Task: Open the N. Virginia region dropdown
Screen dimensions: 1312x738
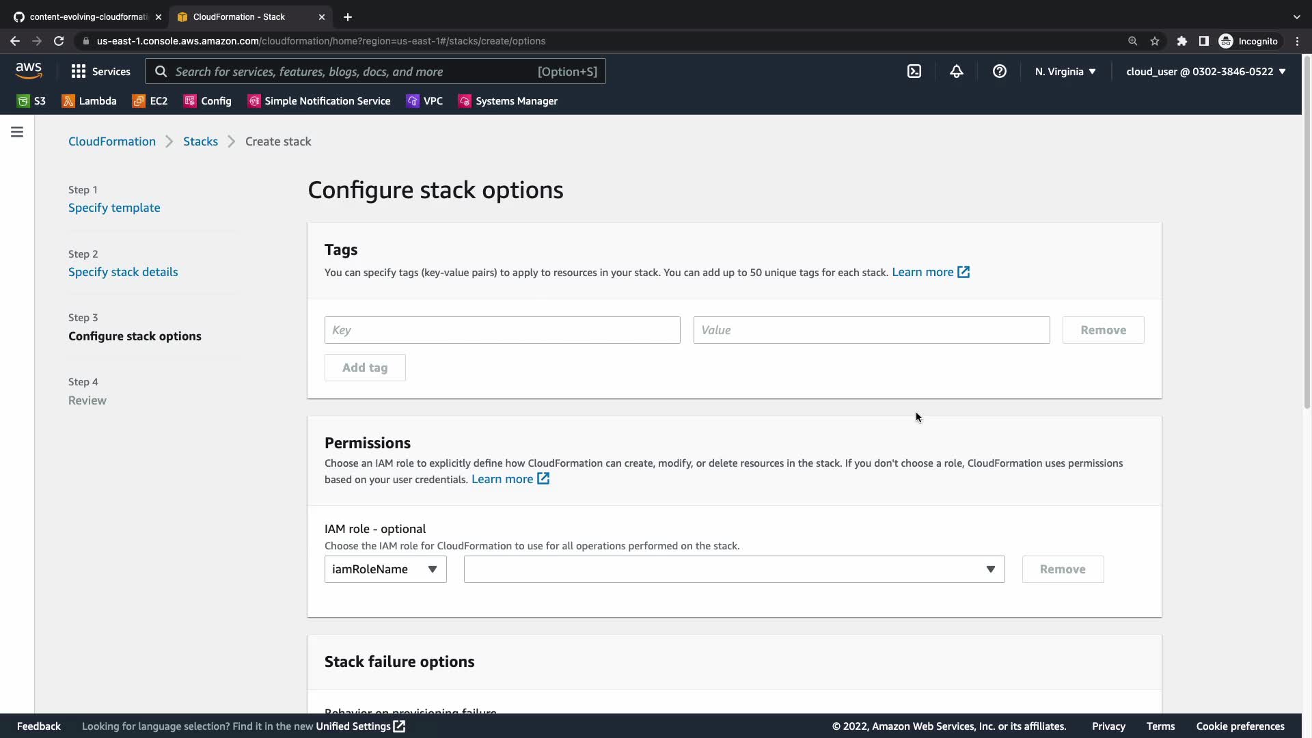Action: 1065,71
